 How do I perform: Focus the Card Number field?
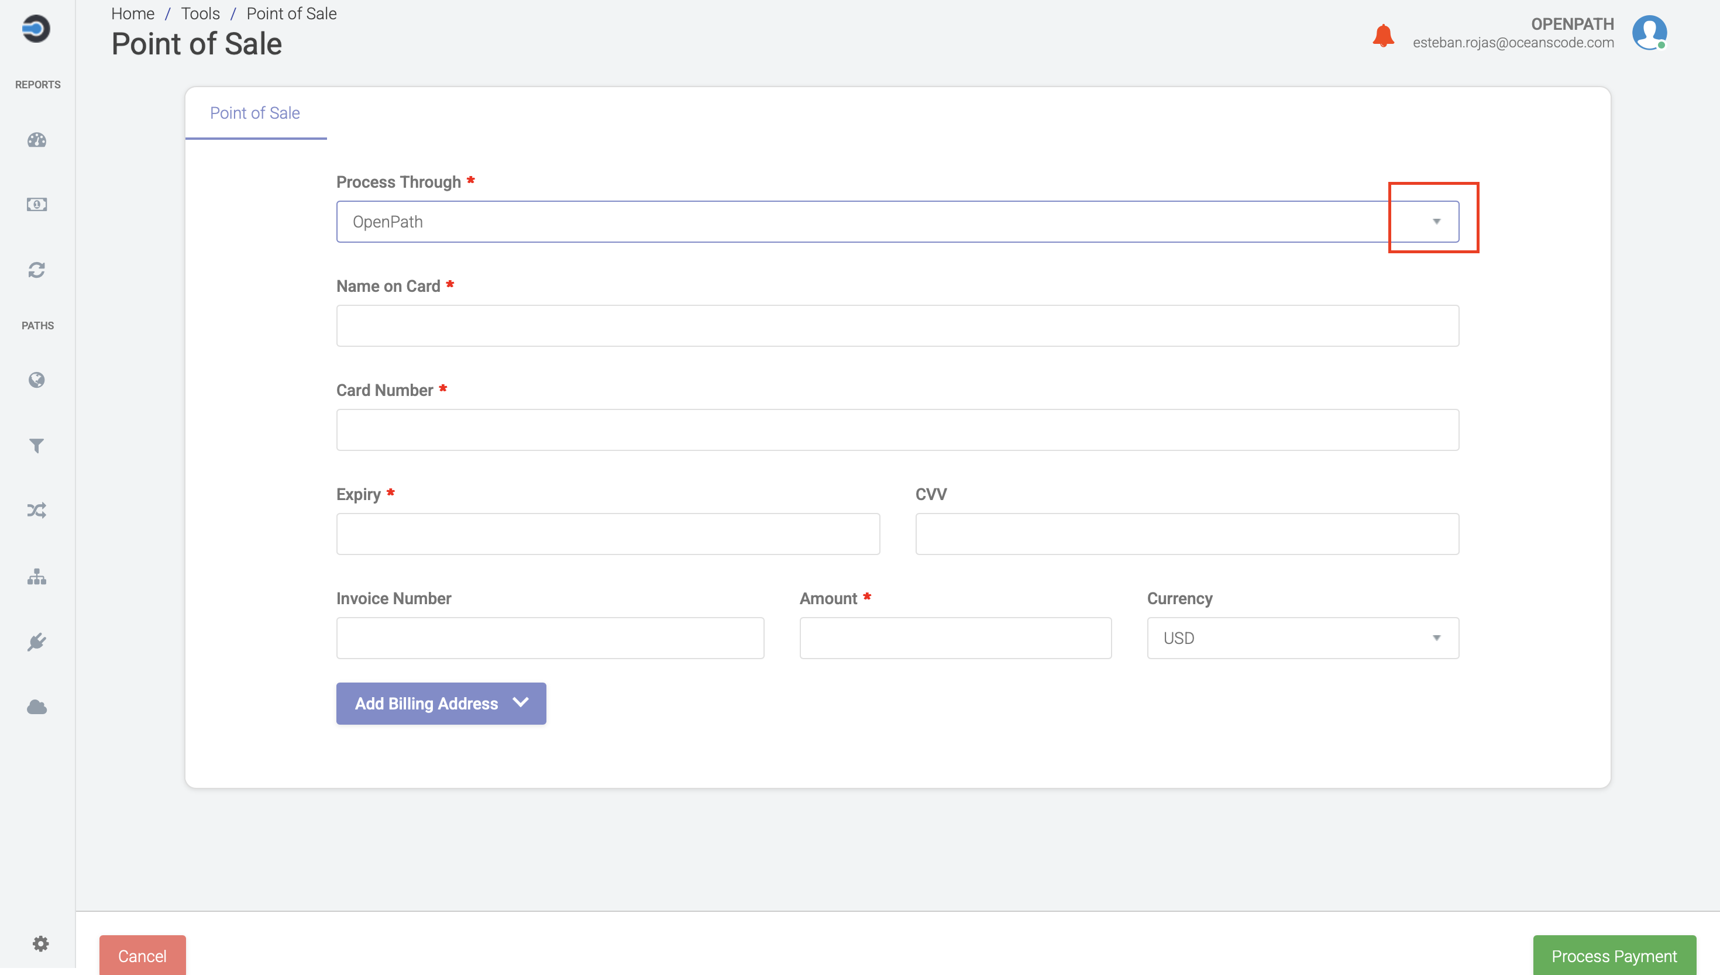(897, 430)
